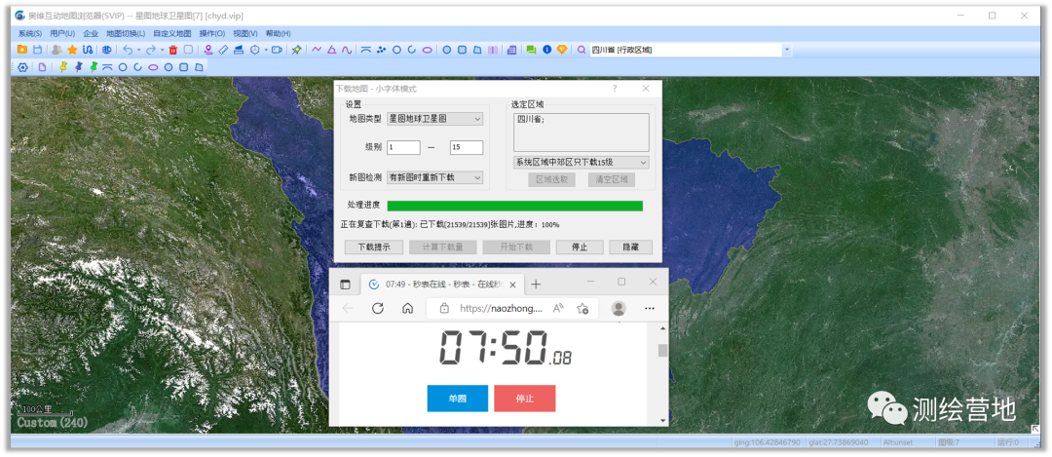This screenshot has width=1052, height=457.
Task: Open the 地图切换(L) menu
Action: (x=126, y=33)
